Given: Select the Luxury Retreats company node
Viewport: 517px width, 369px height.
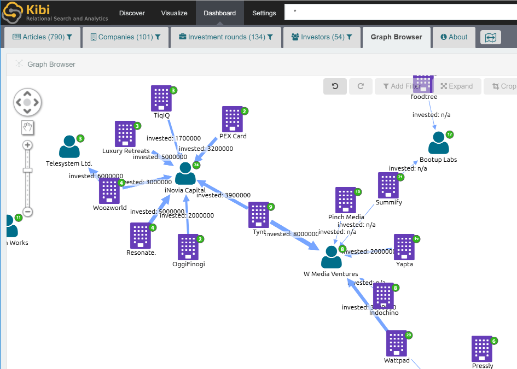Looking at the screenshot, I should pyautogui.click(x=125, y=134).
